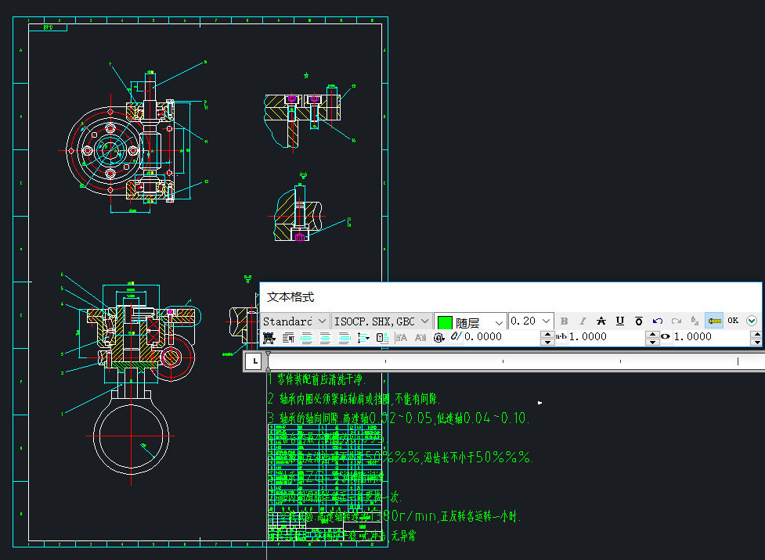The image size is (765, 560).
Task: Open numbering and bullets icon
Action: click(382, 338)
